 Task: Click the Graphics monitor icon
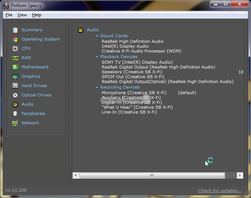(15, 76)
